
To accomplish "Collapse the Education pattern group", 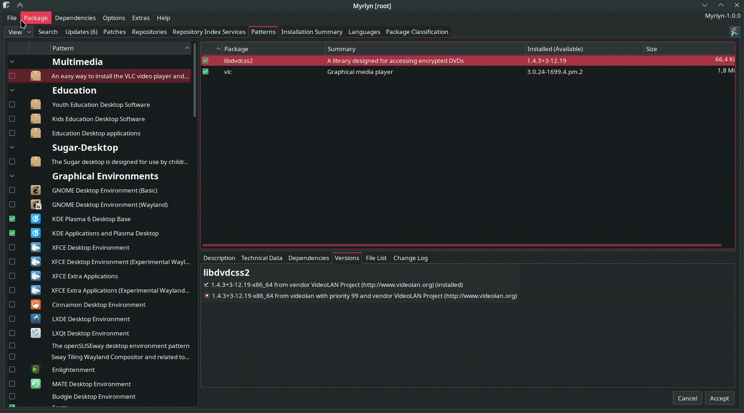I will 12,90.
